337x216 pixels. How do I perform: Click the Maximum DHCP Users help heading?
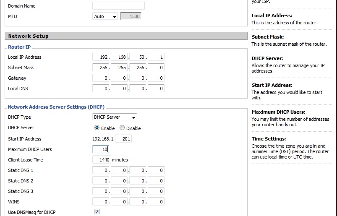coord(278,112)
